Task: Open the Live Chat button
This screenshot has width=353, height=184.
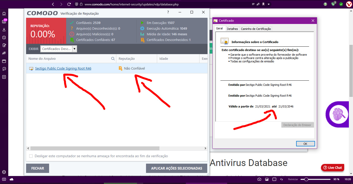Action: click(333, 168)
